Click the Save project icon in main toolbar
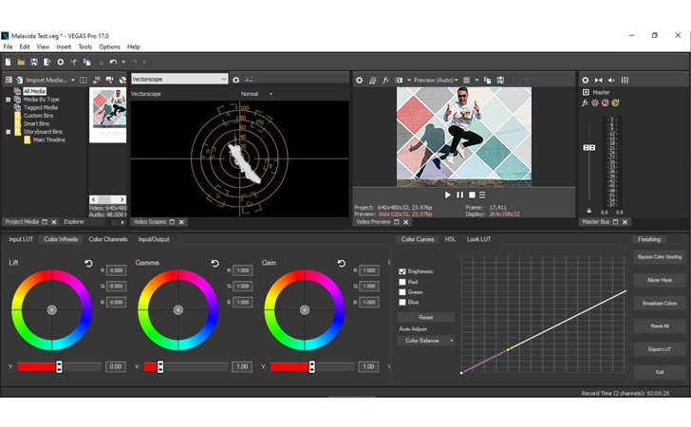Image resolution: width=691 pixels, height=427 pixels. click(34, 62)
